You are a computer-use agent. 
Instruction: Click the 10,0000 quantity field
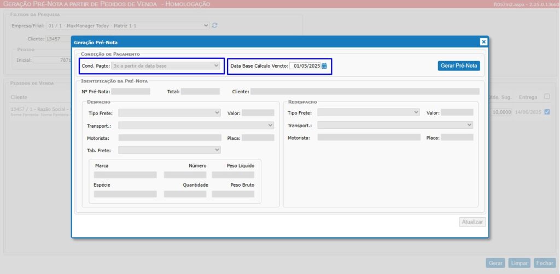click(x=500, y=112)
